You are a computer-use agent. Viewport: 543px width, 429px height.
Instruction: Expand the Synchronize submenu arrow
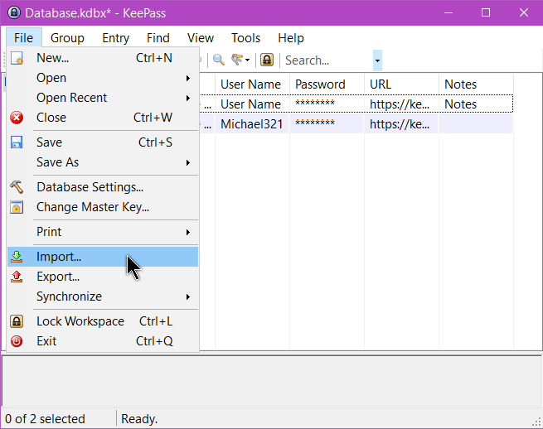(x=188, y=296)
